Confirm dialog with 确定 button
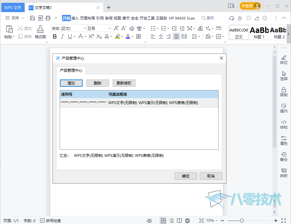 tap(186, 176)
